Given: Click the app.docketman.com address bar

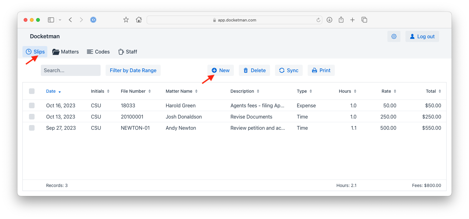Looking at the screenshot, I should click(x=234, y=20).
